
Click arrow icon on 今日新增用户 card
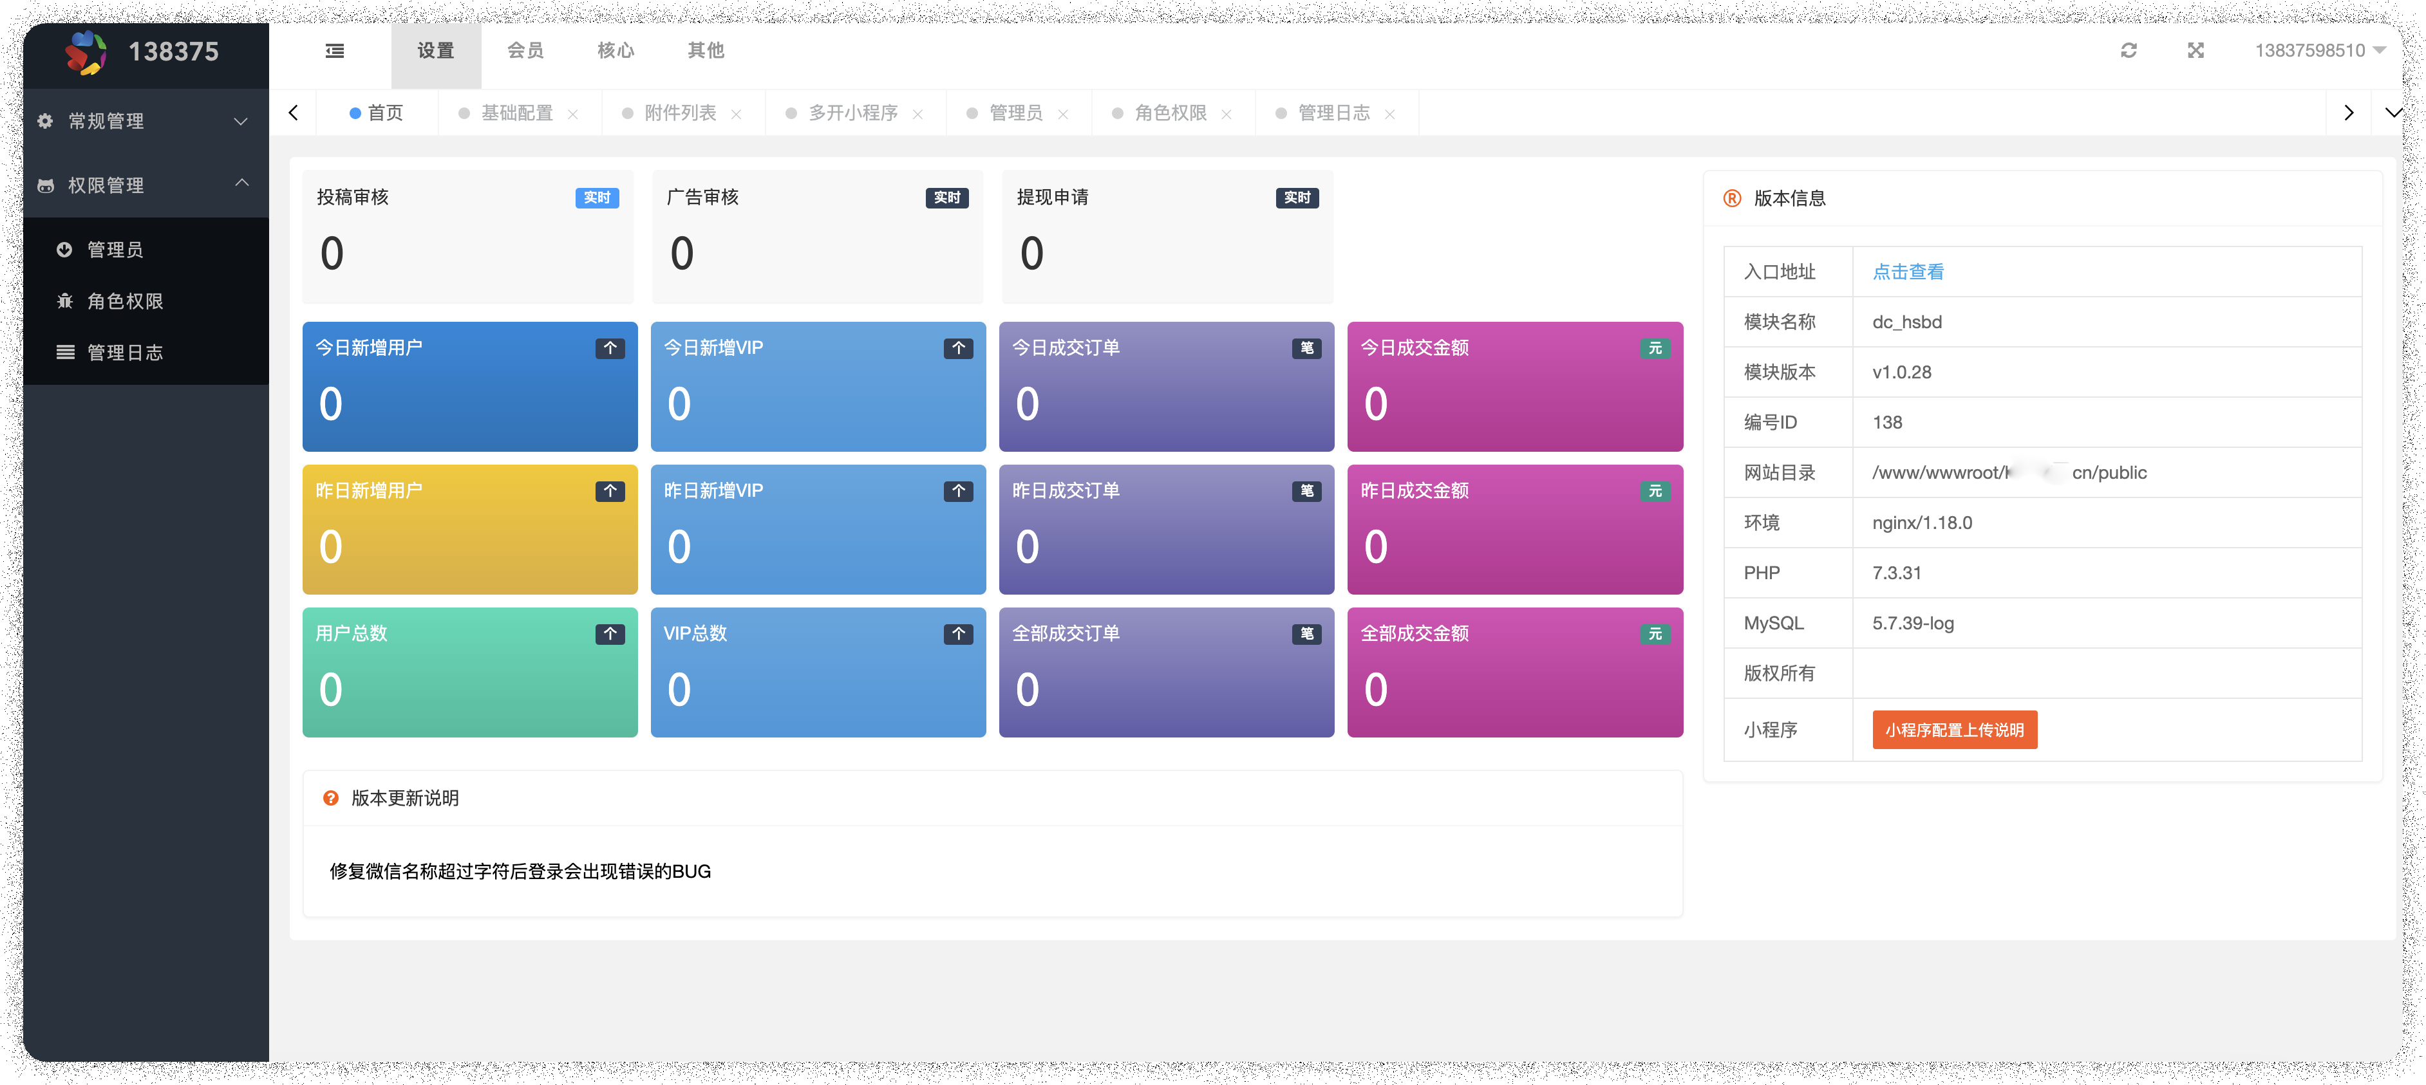[x=609, y=348]
